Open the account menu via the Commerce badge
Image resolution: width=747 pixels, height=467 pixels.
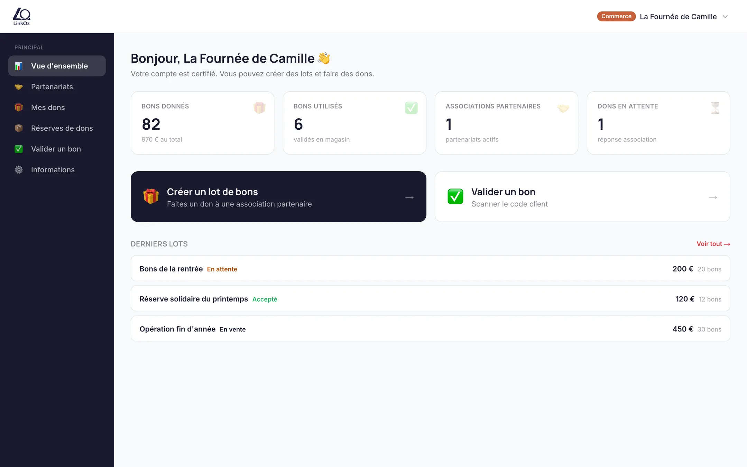point(616,16)
